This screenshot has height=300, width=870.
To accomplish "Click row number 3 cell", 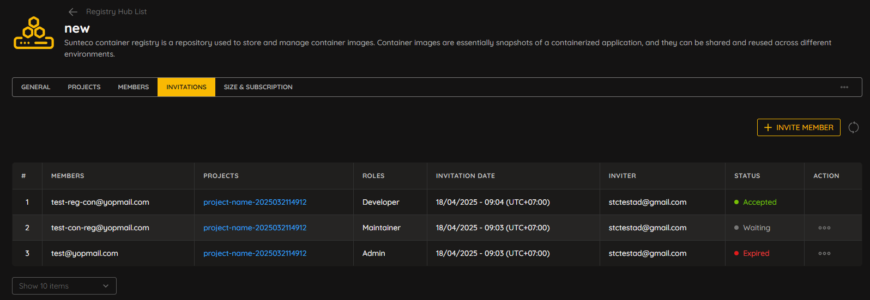I will [27, 253].
